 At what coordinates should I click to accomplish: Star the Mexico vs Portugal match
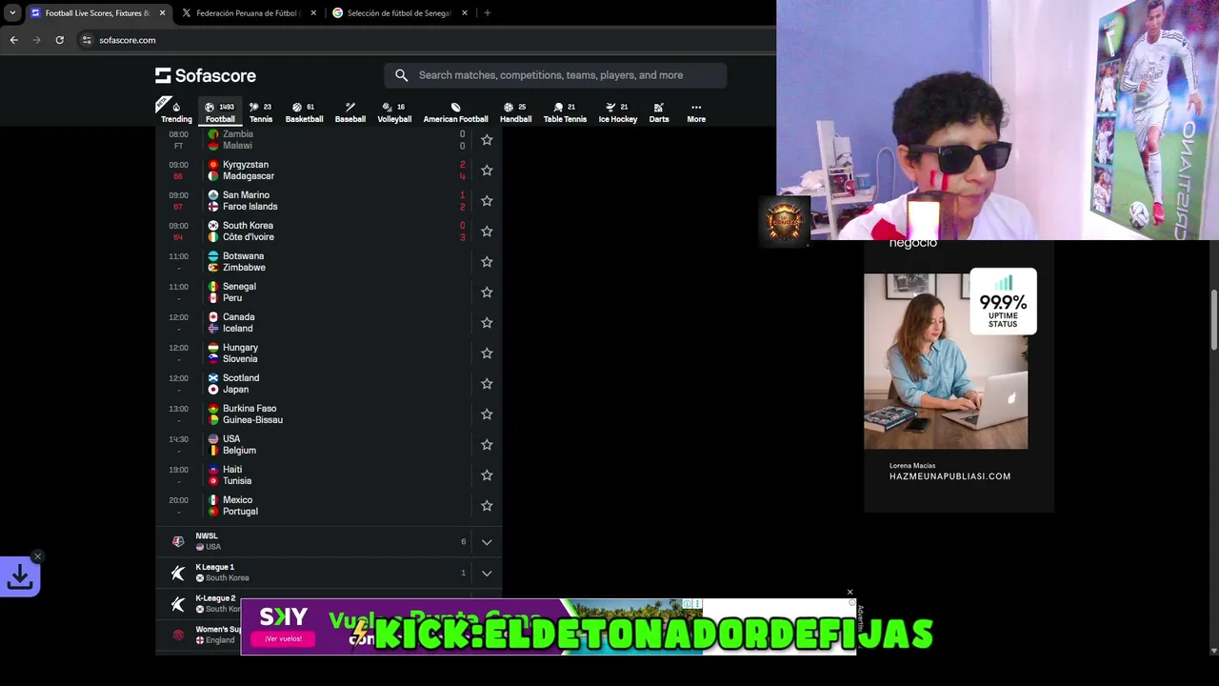tap(487, 506)
